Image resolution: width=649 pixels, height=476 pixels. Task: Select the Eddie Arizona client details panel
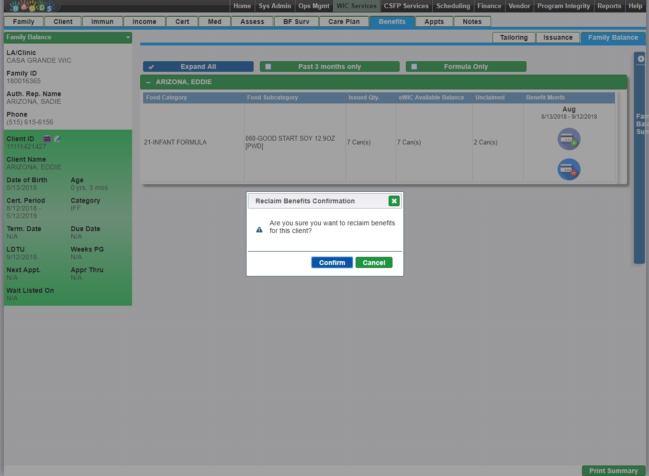68,218
